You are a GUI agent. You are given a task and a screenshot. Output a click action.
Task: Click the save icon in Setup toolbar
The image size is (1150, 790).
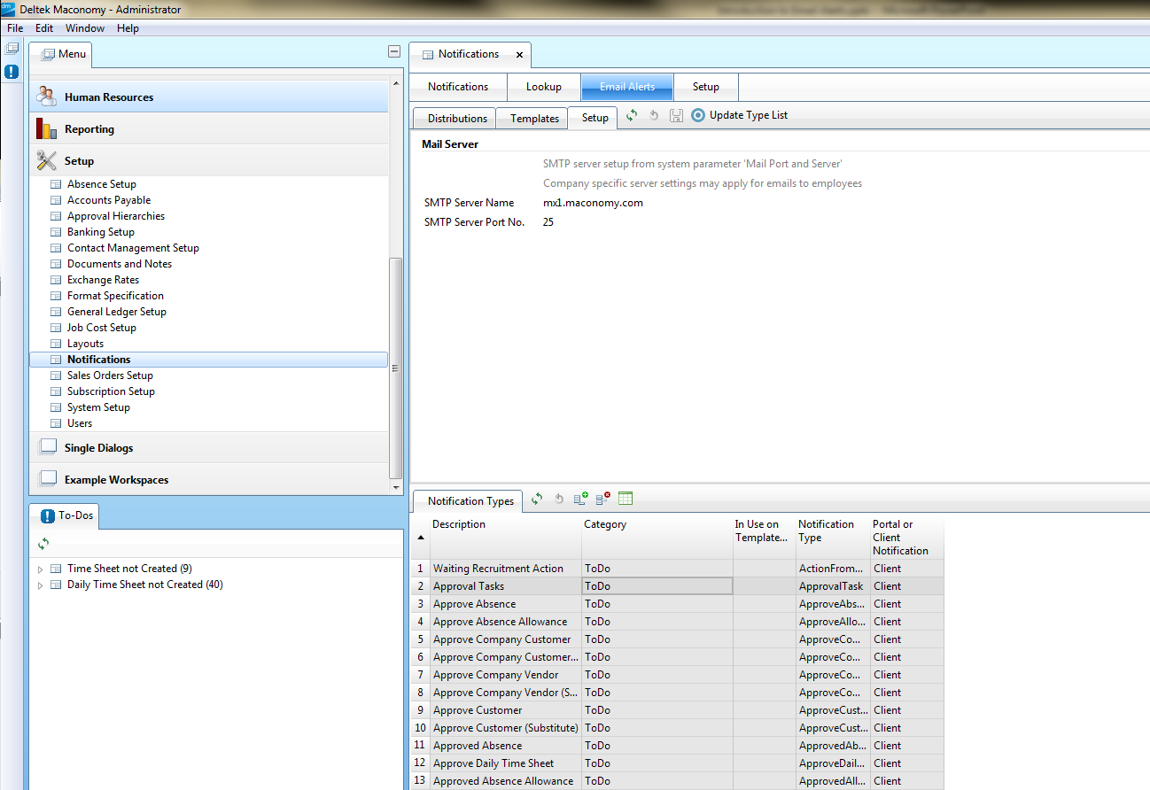676,115
